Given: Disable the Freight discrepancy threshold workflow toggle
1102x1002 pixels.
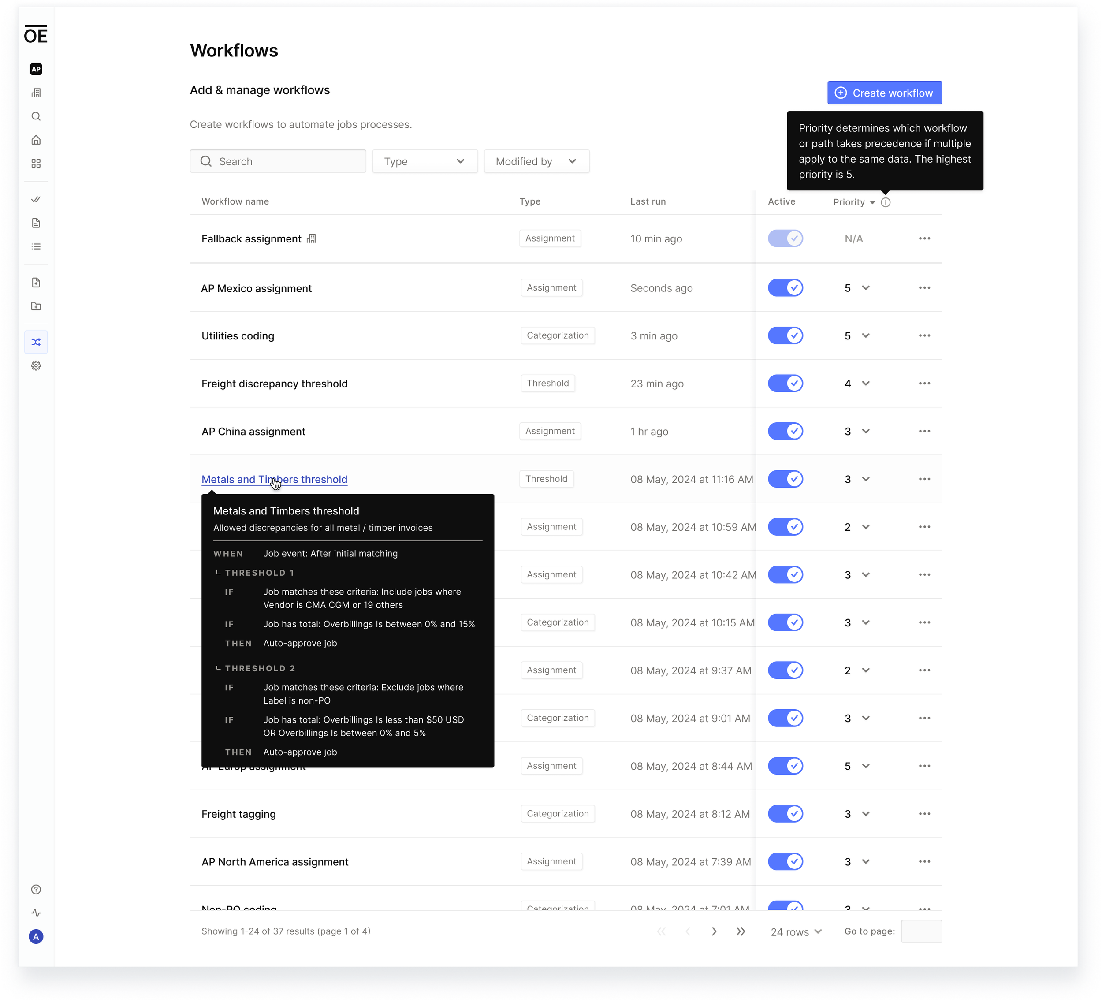Looking at the screenshot, I should [785, 383].
